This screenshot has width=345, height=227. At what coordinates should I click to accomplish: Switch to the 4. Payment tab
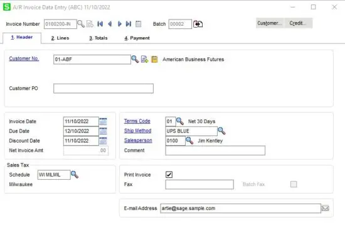pyautogui.click(x=137, y=38)
